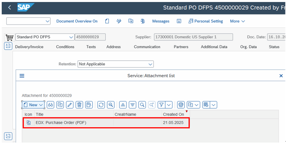286x144 pixels.
Task: Open the Partners tab
Action: 181,47
